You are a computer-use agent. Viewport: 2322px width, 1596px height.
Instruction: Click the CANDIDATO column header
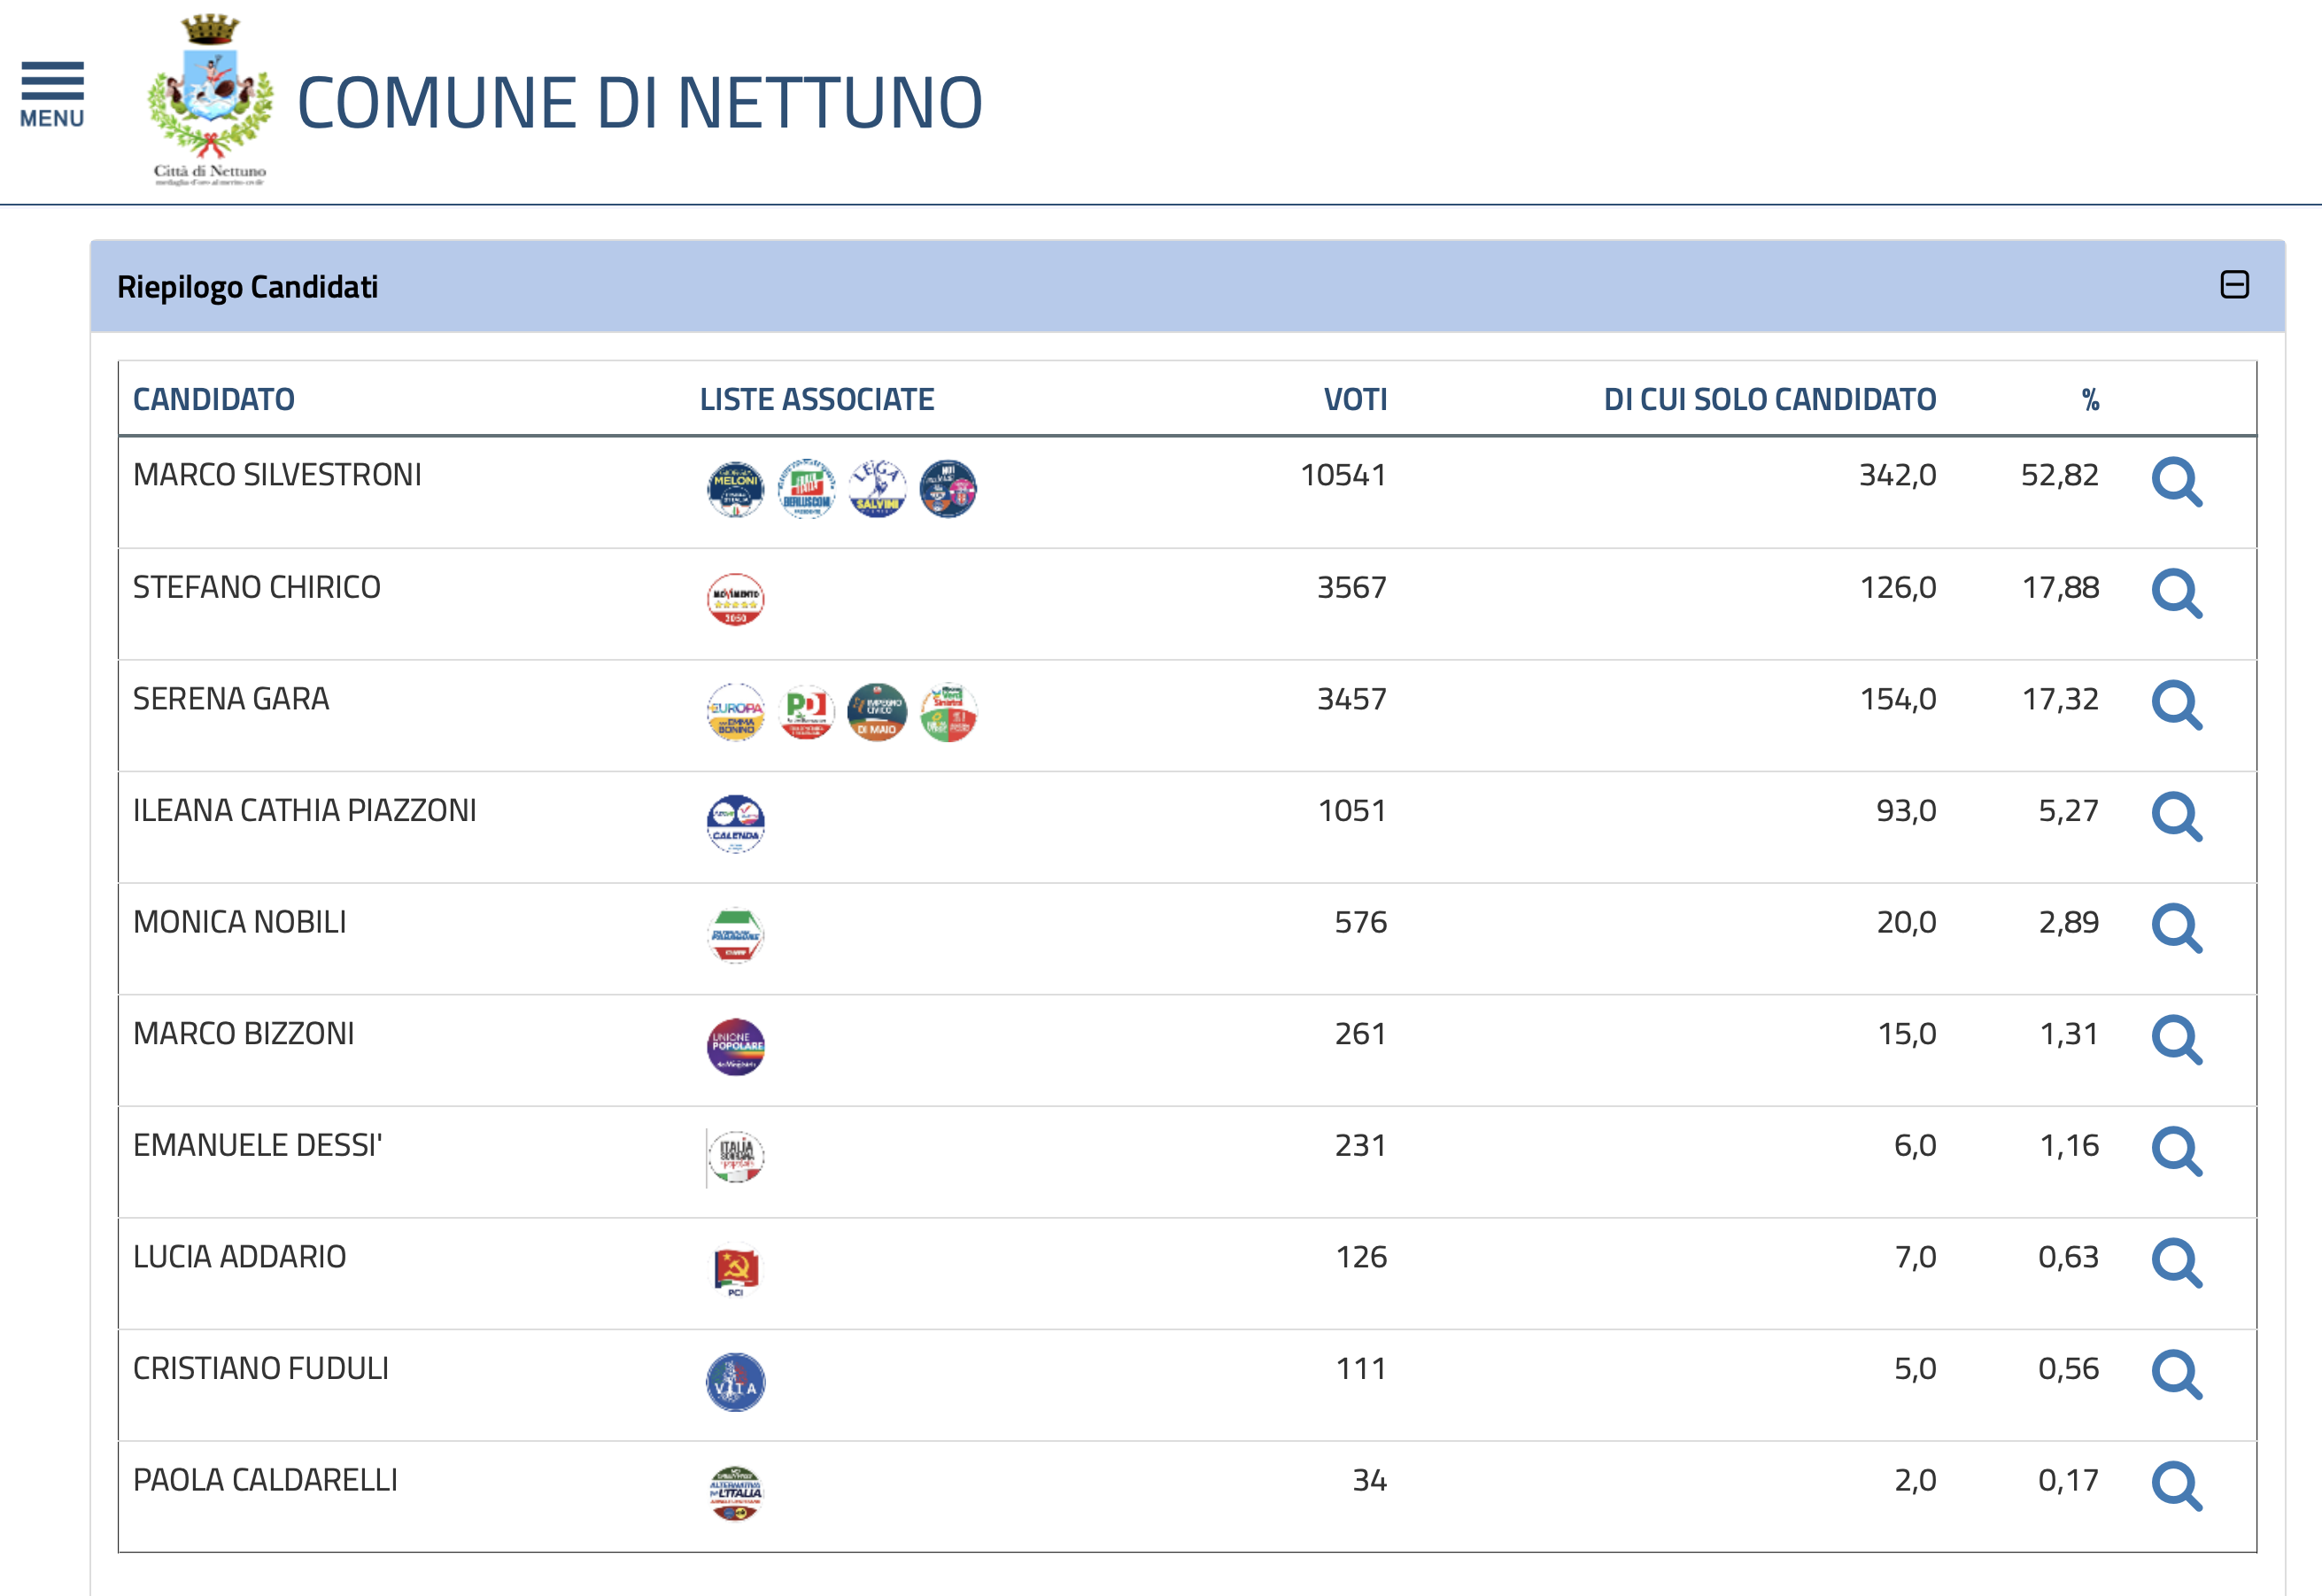(214, 399)
